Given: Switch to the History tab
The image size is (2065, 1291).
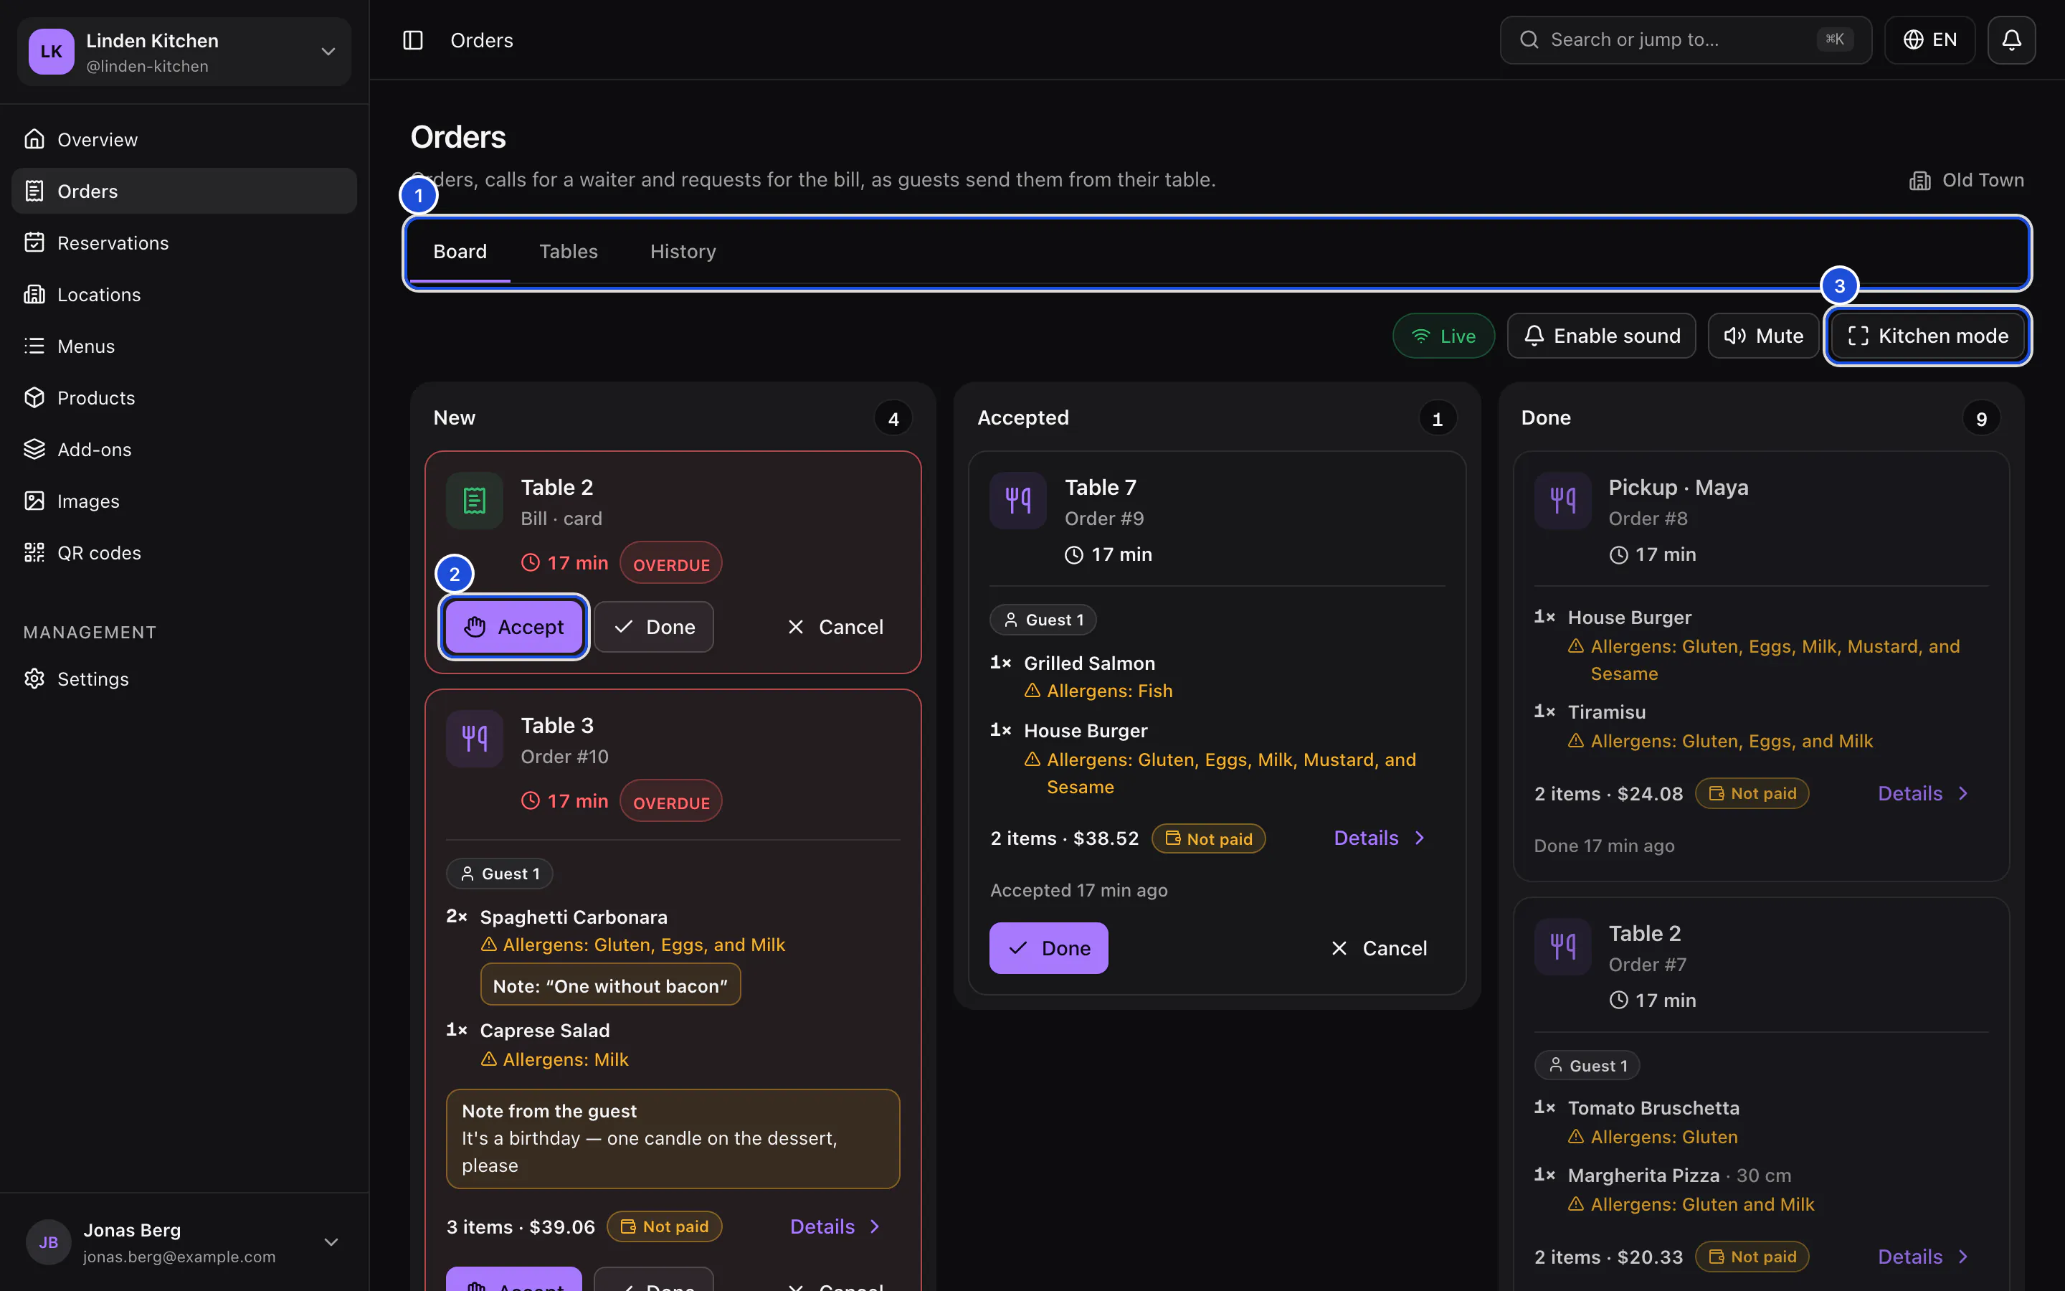Looking at the screenshot, I should point(683,252).
